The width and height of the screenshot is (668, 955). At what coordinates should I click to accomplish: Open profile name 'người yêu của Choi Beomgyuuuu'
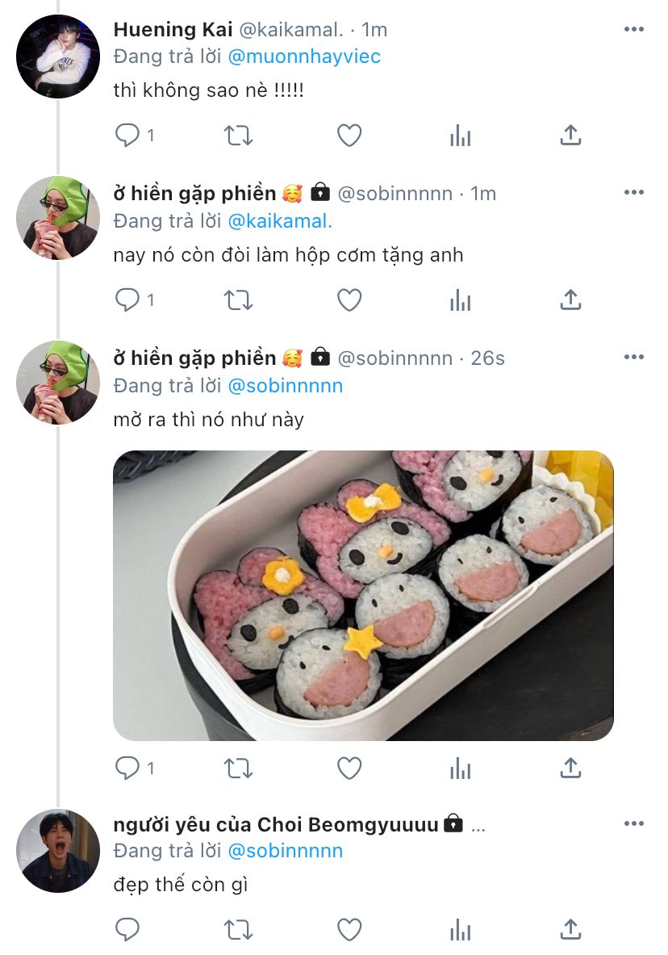click(x=276, y=824)
